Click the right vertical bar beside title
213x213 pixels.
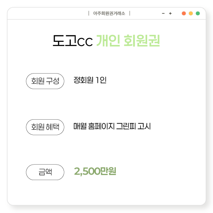click(130, 13)
